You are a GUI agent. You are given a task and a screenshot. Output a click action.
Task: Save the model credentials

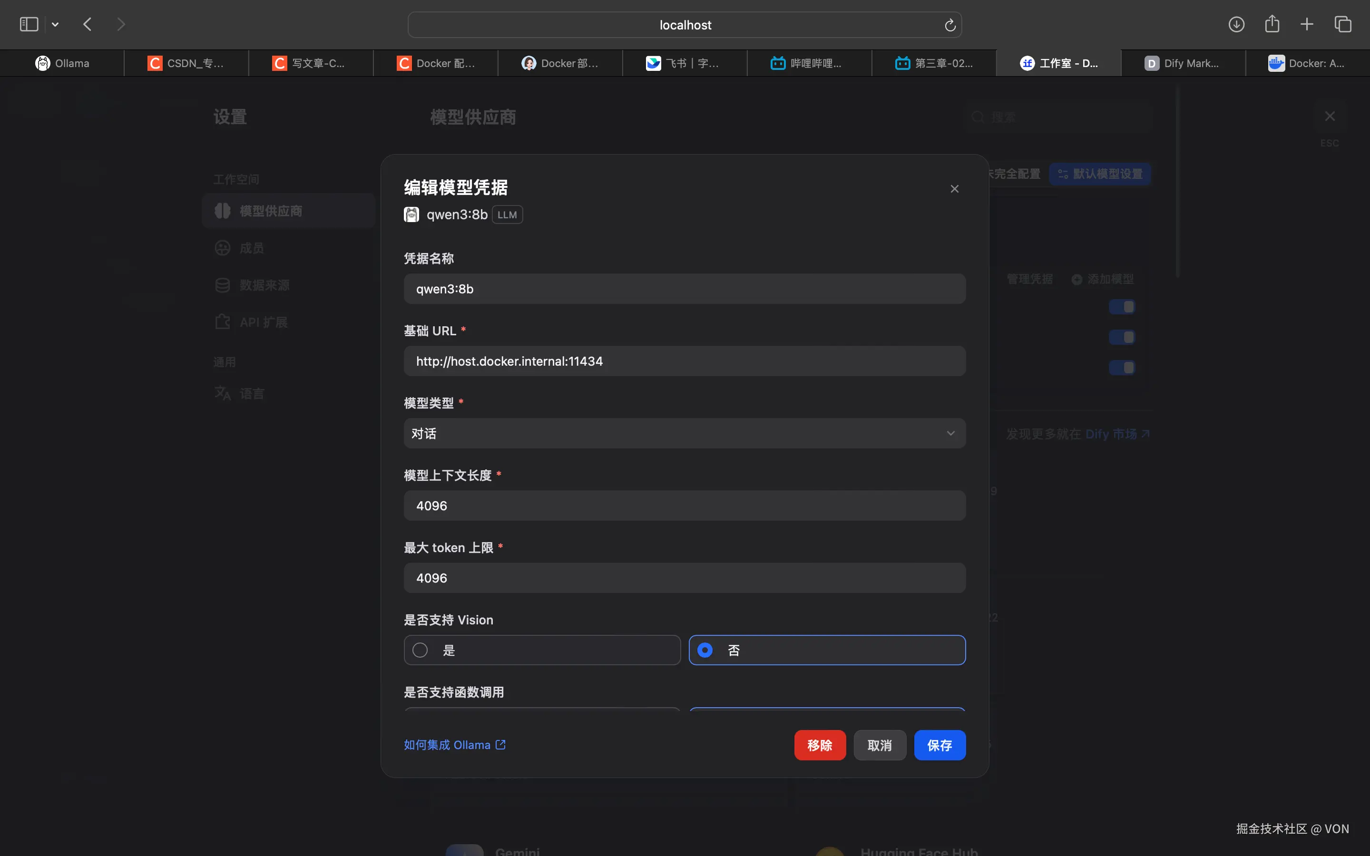pyautogui.click(x=939, y=745)
